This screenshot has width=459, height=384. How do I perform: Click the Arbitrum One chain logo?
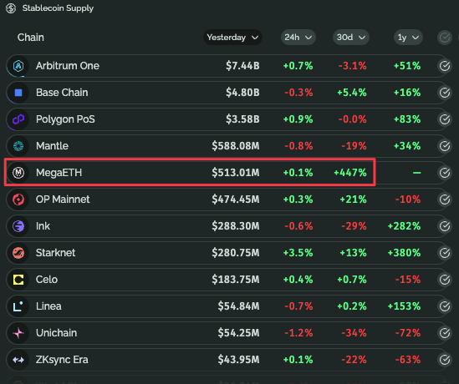18,66
